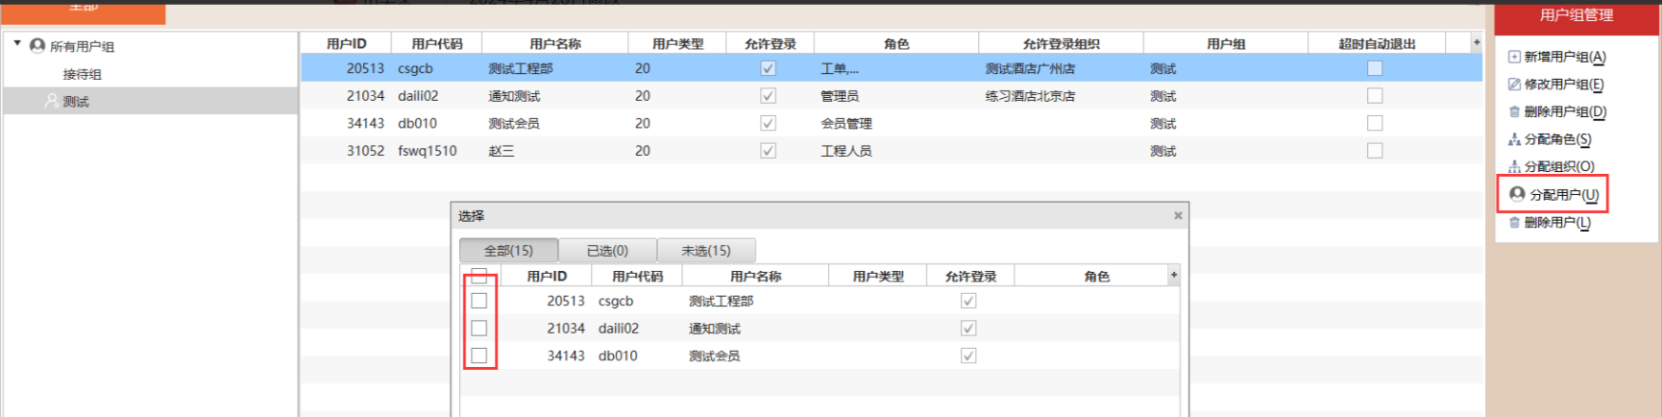Click the 分配角色(S) hierarchy icon
The image size is (1662, 417).
pos(1514,139)
